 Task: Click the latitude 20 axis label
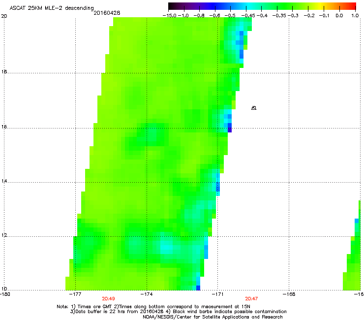click(4, 16)
